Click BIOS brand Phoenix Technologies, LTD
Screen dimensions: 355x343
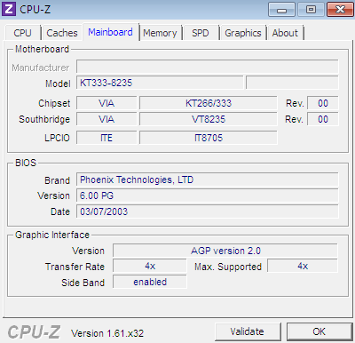coord(208,179)
